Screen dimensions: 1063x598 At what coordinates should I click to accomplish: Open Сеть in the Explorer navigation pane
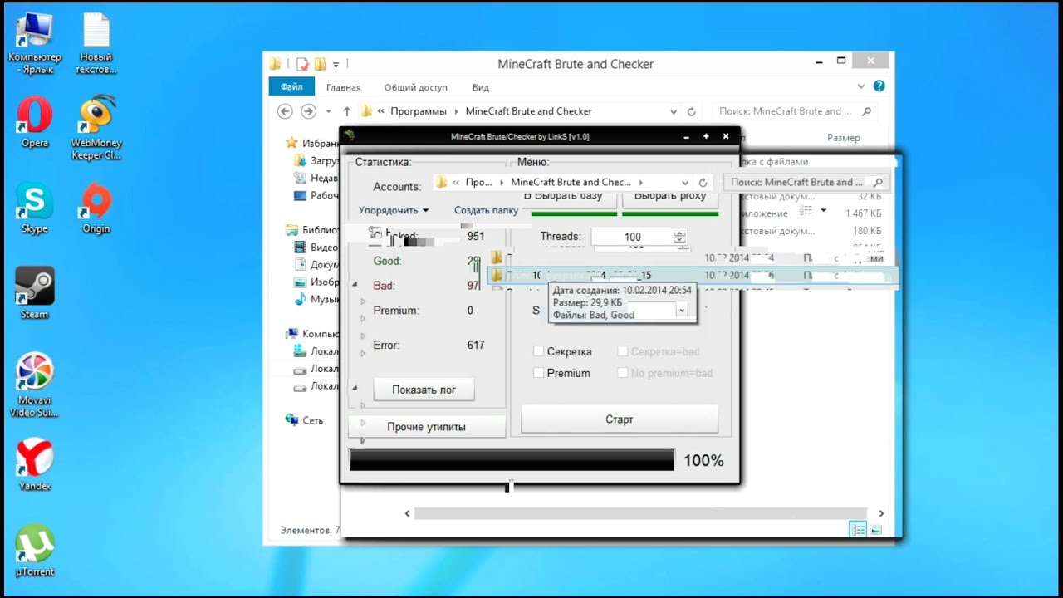pos(304,421)
